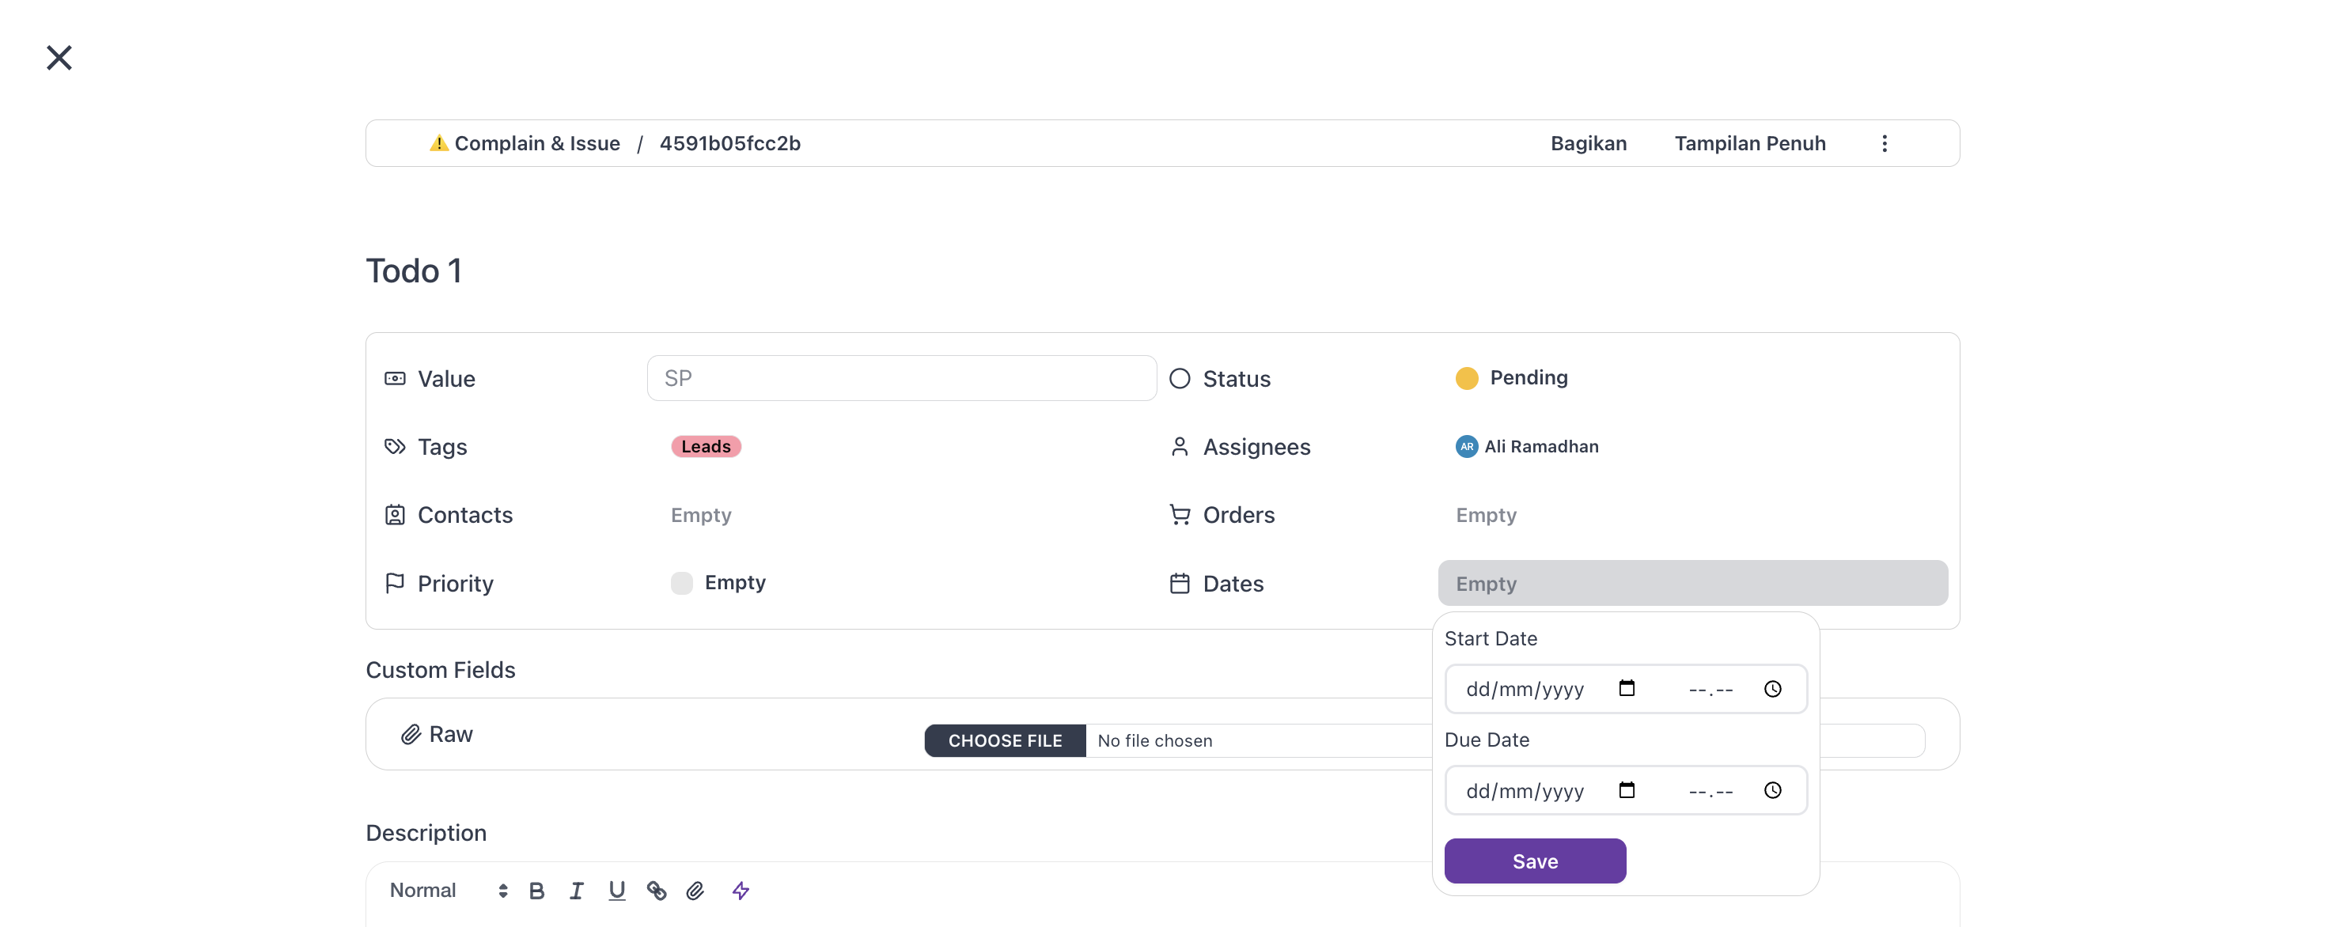
Task: Click the Custom Fields heading
Action: [440, 670]
